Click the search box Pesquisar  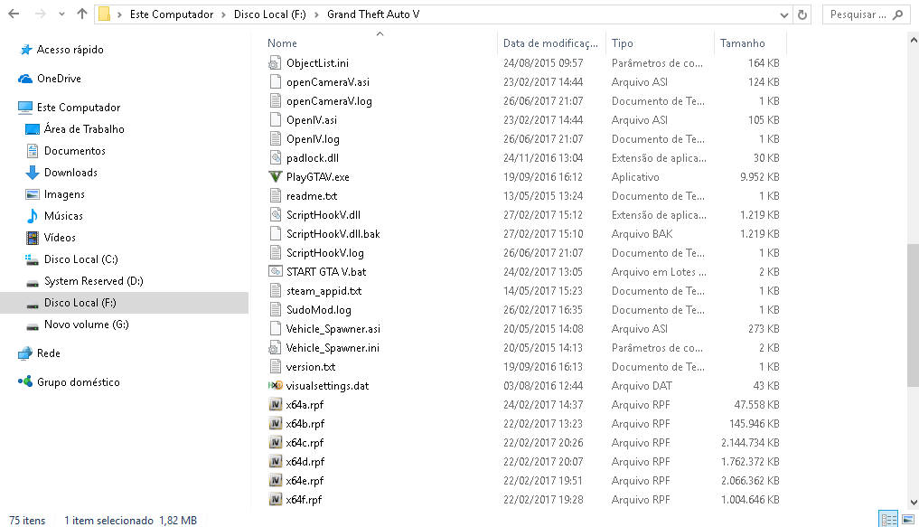(867, 14)
